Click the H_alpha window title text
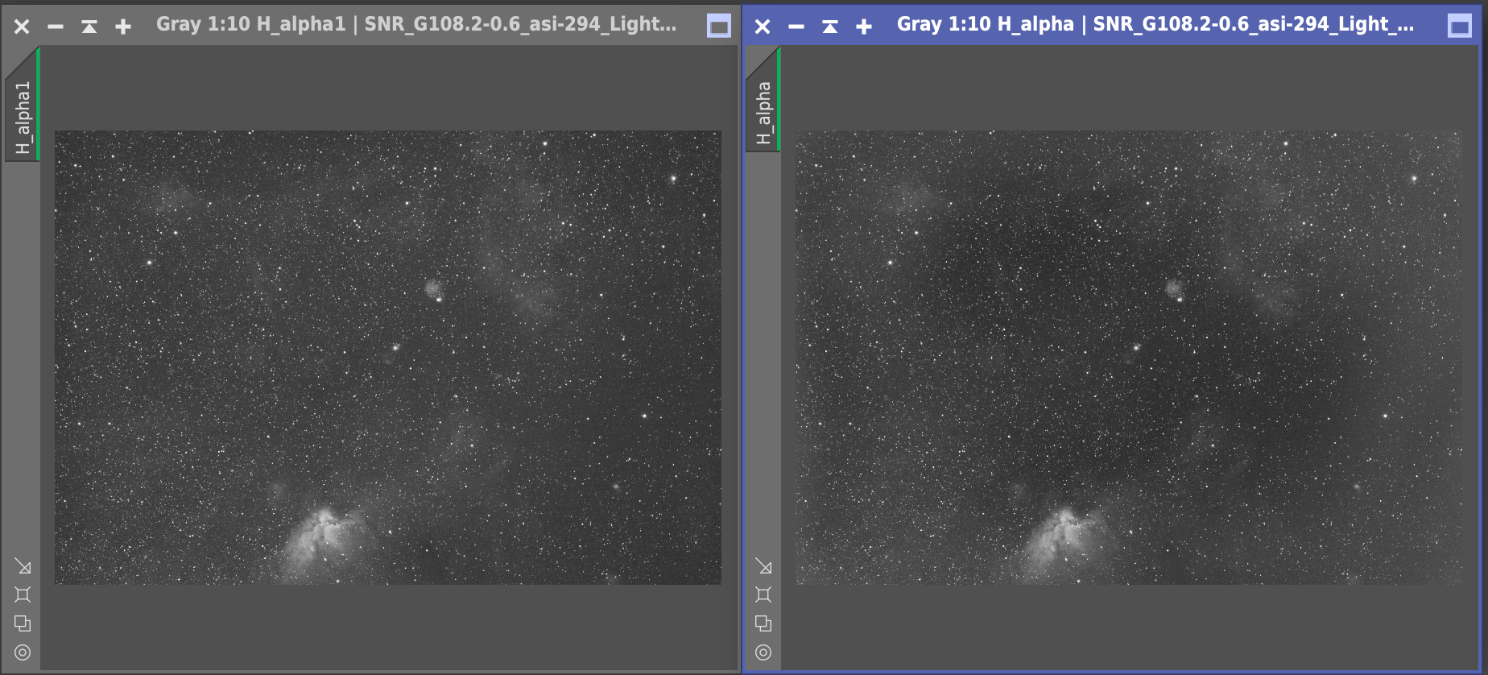This screenshot has width=1488, height=675. click(x=1155, y=24)
